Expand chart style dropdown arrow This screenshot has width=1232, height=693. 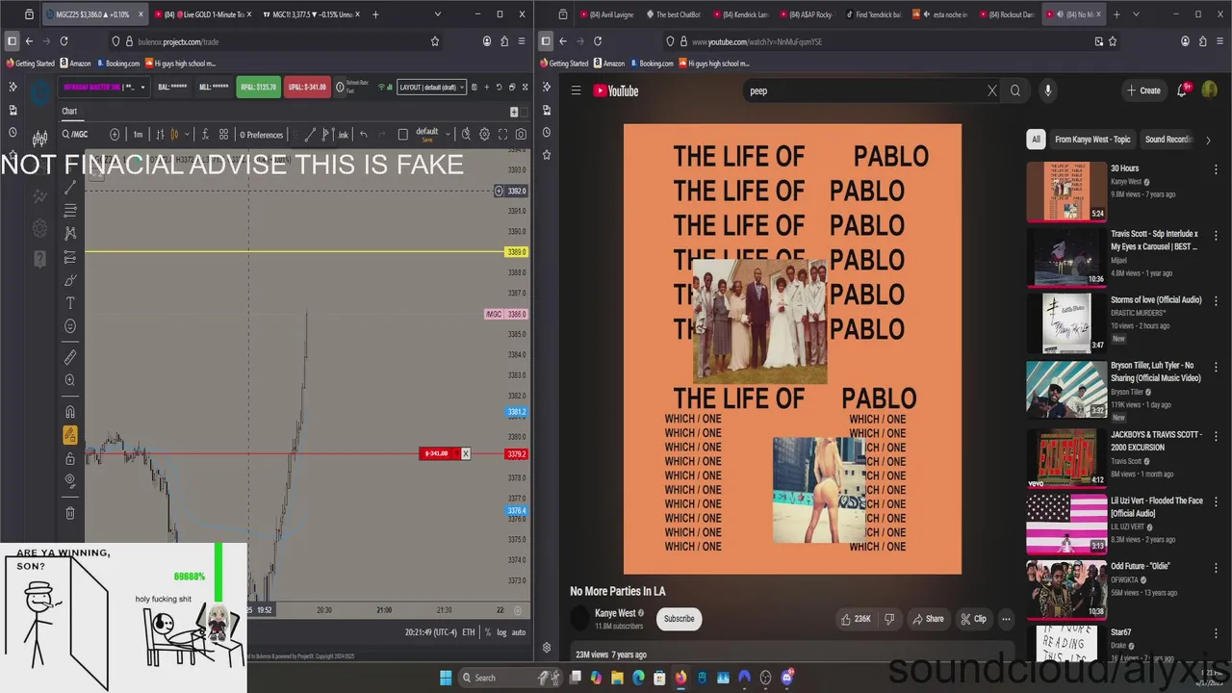click(187, 135)
